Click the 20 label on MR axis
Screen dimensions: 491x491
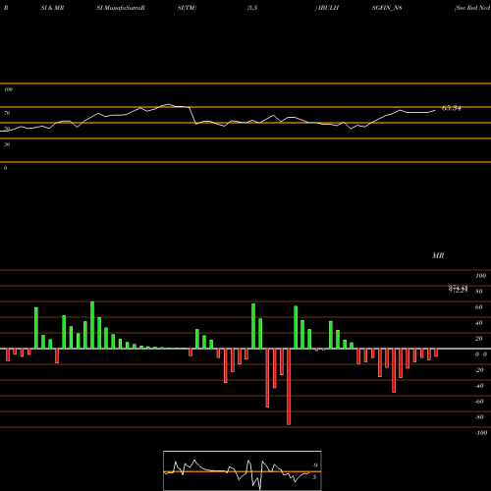[x=479, y=339]
